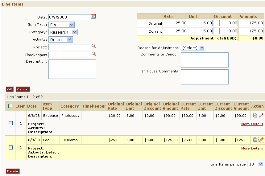Click the Research category cell in row 2

pyautogui.click(x=70, y=140)
